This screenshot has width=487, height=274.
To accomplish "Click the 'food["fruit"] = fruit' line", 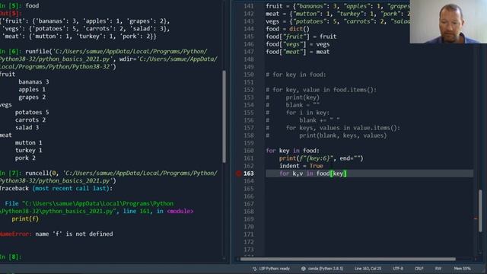I will (301, 37).
